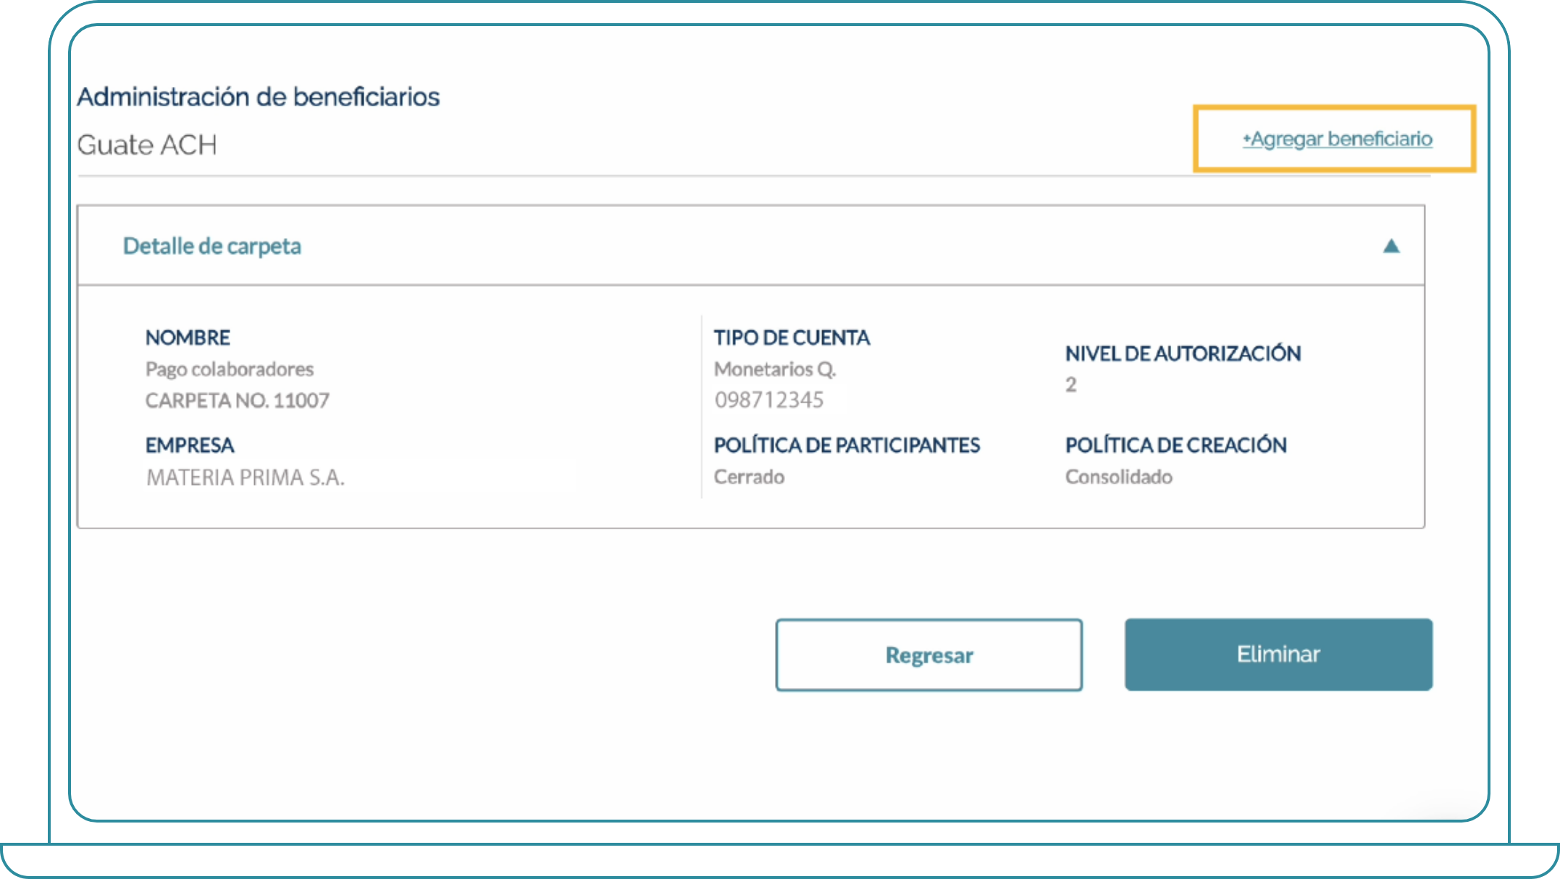
Task: Click the account number 098712345
Action: [x=769, y=400]
